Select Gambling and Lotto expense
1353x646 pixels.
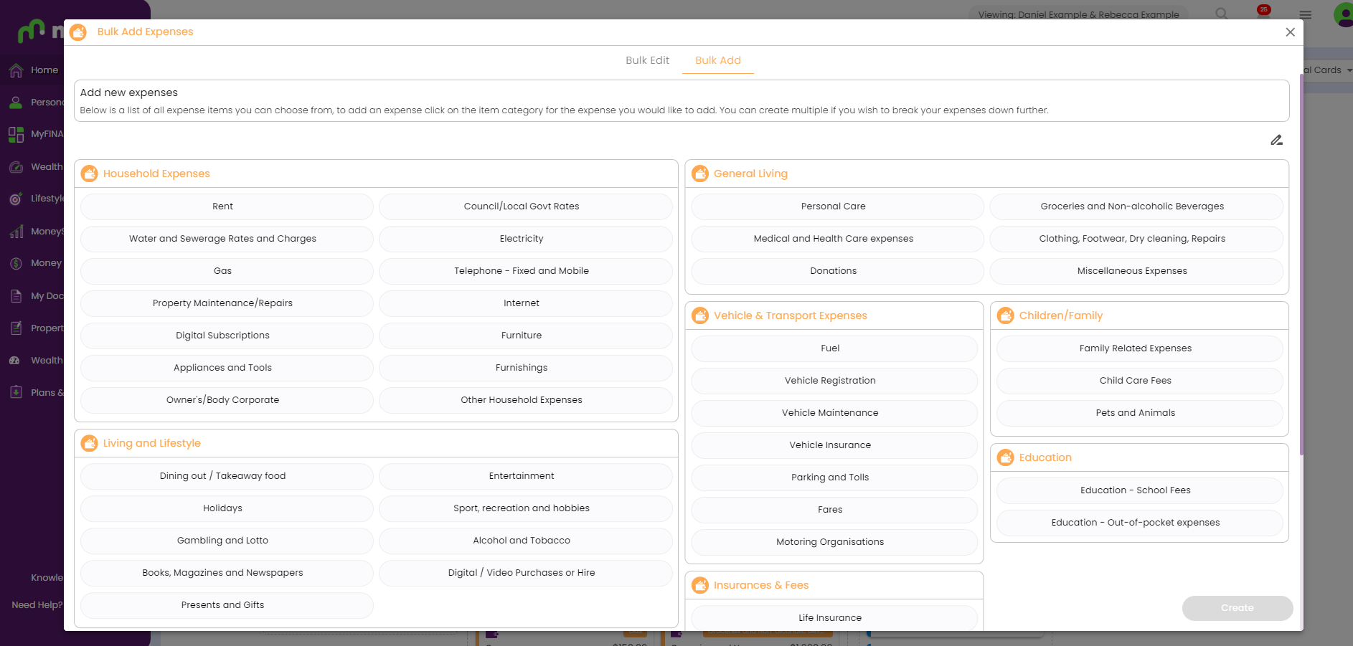[x=227, y=541]
